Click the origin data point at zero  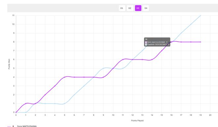(x=16, y=112)
